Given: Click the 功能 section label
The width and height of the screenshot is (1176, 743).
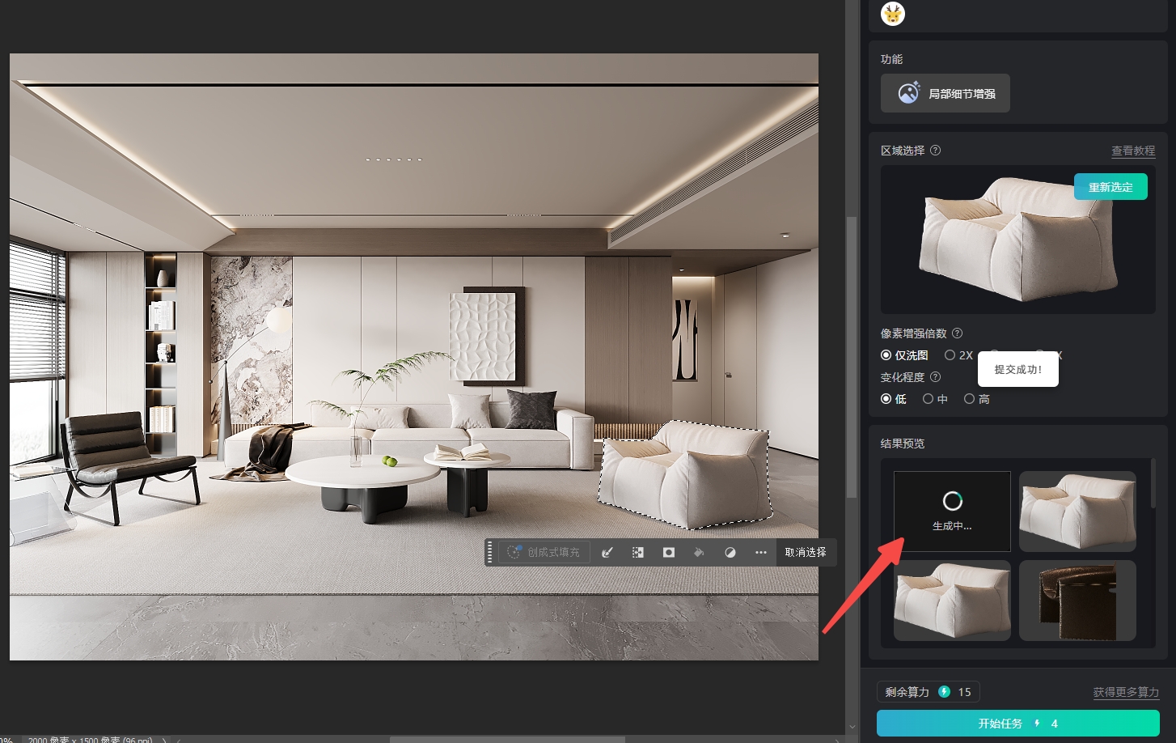Looking at the screenshot, I should [892, 59].
